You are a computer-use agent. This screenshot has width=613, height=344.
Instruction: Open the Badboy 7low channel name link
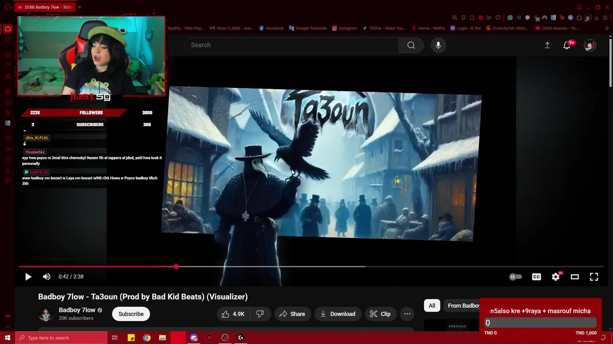[77, 310]
